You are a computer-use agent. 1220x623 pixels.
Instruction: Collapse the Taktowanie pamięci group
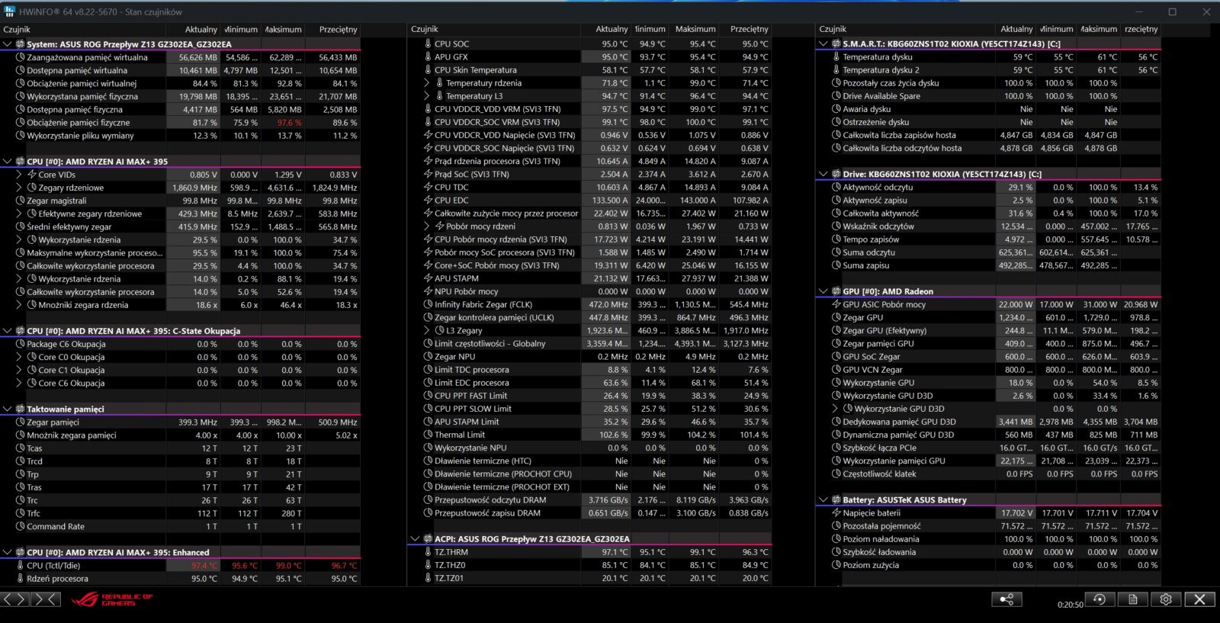(8, 409)
